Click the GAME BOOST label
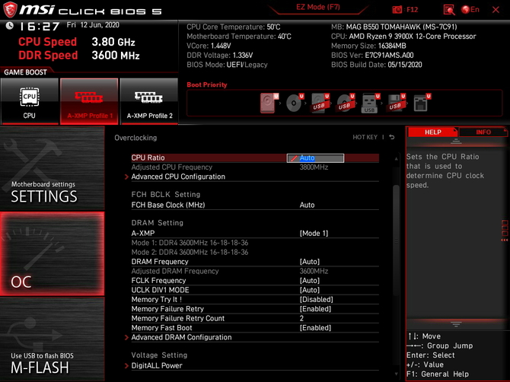 tap(25, 72)
